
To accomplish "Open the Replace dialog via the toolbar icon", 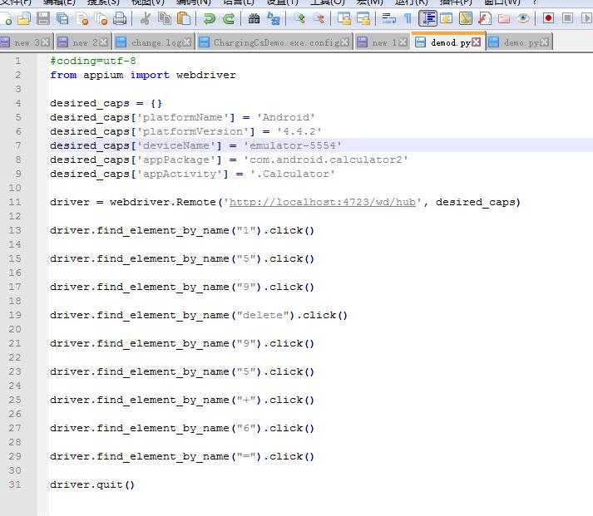I will coord(273,18).
